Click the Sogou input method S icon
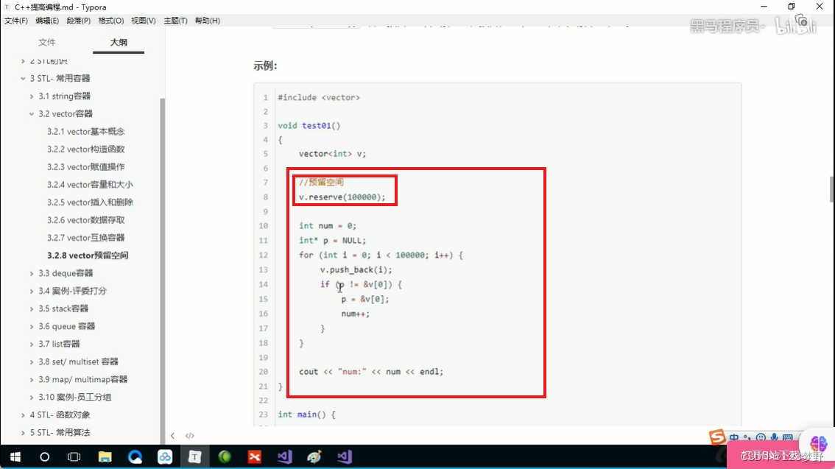835x469 pixels. tap(716, 437)
